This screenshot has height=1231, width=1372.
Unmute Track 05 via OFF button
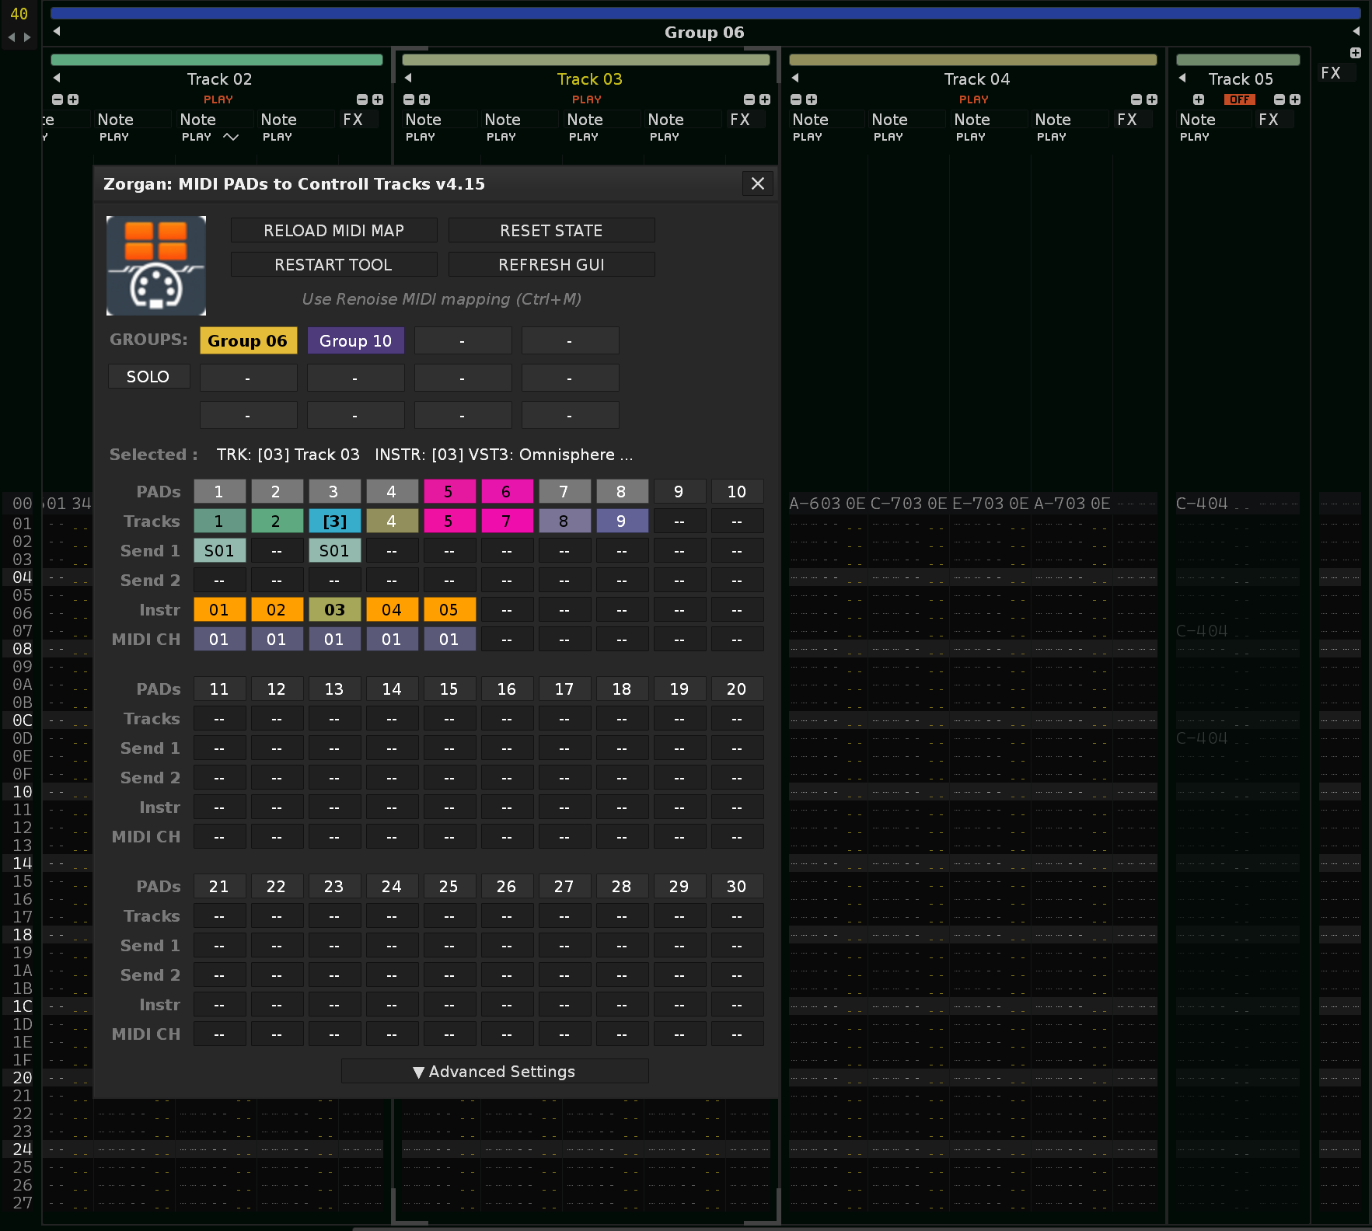(x=1240, y=99)
